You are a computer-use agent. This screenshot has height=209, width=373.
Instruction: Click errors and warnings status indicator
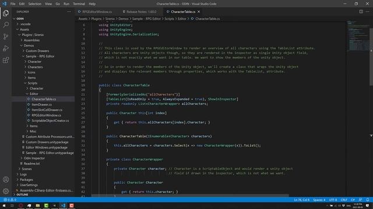coord(10,200)
